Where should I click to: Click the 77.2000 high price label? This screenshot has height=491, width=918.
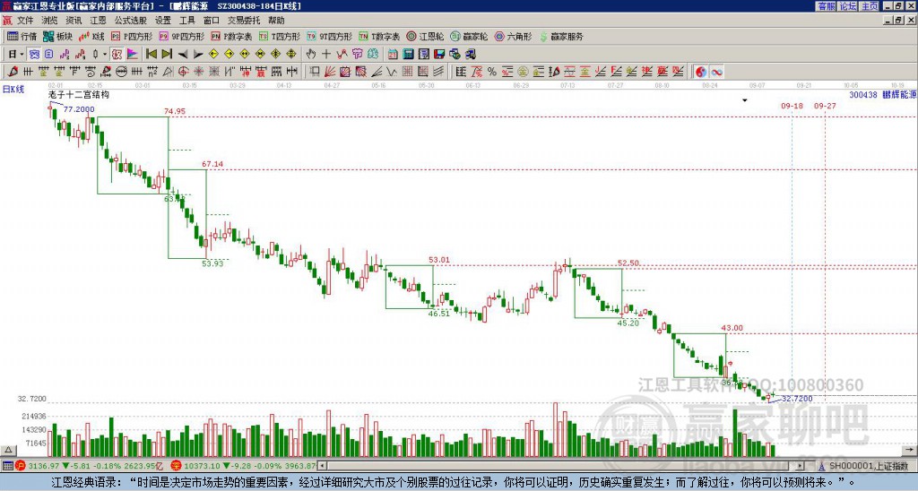(x=79, y=109)
